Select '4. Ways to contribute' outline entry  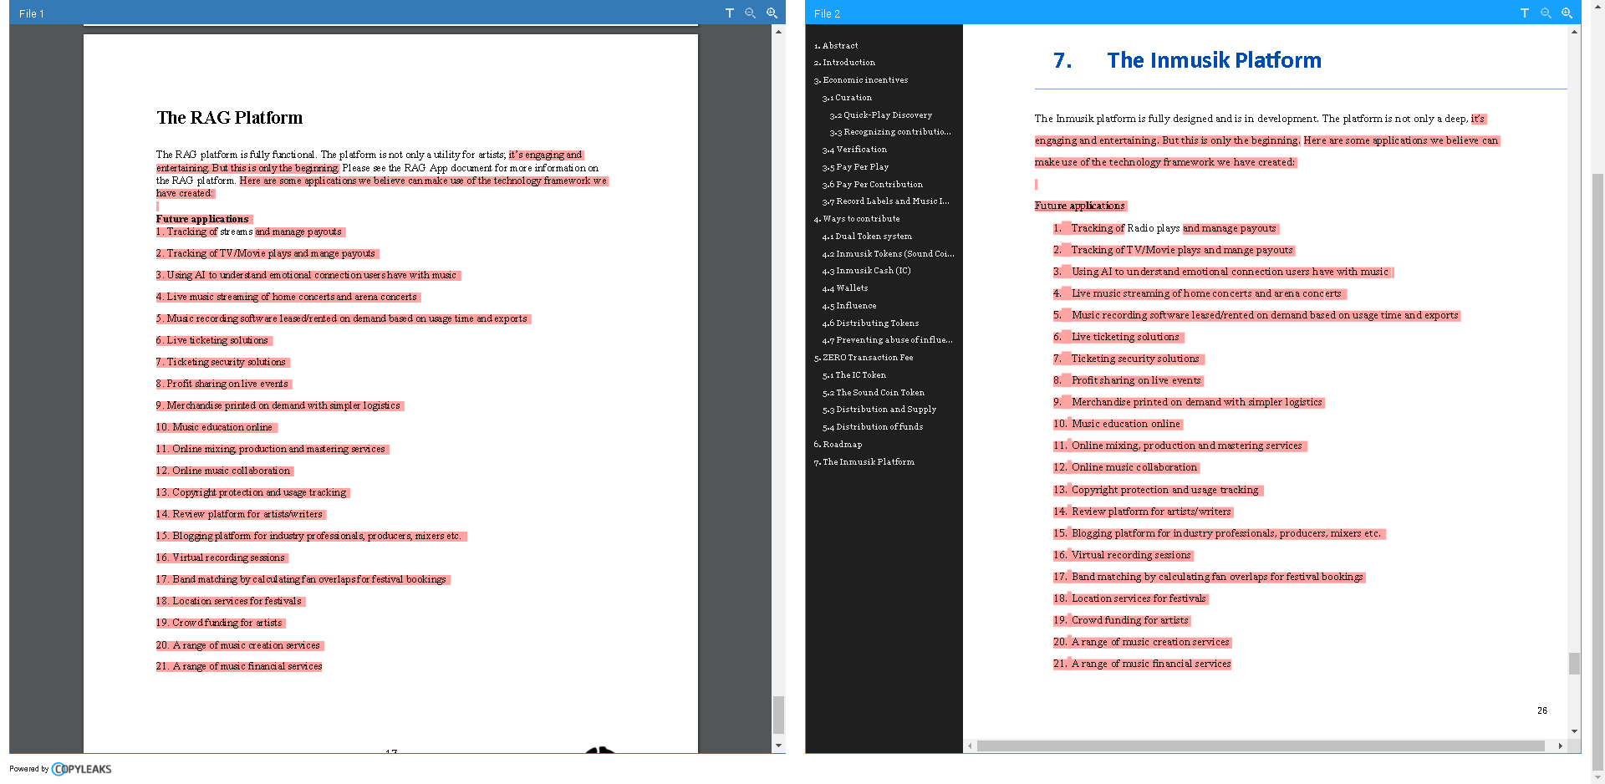pyautogui.click(x=857, y=219)
